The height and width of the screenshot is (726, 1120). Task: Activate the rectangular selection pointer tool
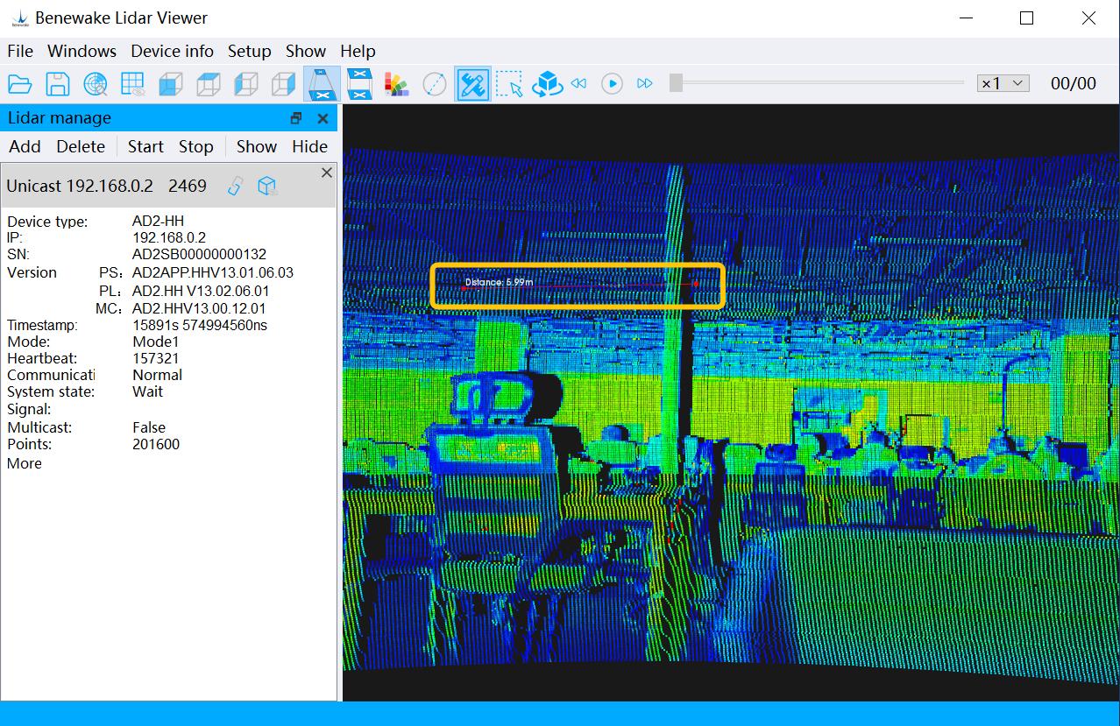[x=509, y=84]
